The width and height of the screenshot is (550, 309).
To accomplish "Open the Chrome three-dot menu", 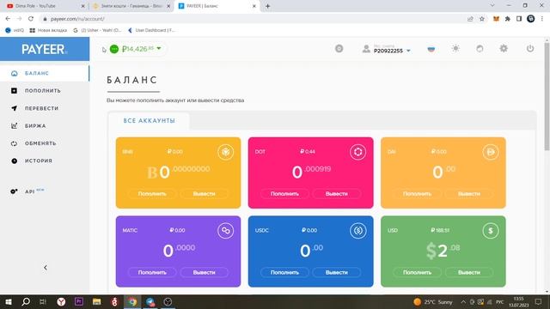I will click(542, 19).
